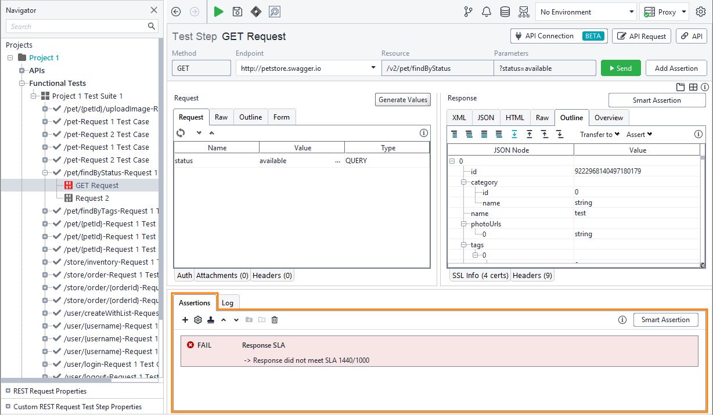Image resolution: width=713 pixels, height=415 pixels.
Task: Open assertion settings with the gear icon
Action: pos(198,320)
